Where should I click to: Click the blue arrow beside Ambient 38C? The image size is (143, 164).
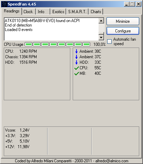point(76,51)
